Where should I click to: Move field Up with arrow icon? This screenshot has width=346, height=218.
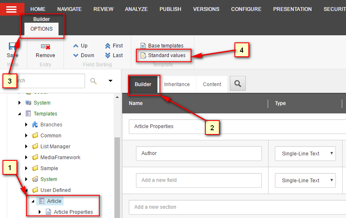click(x=76, y=46)
